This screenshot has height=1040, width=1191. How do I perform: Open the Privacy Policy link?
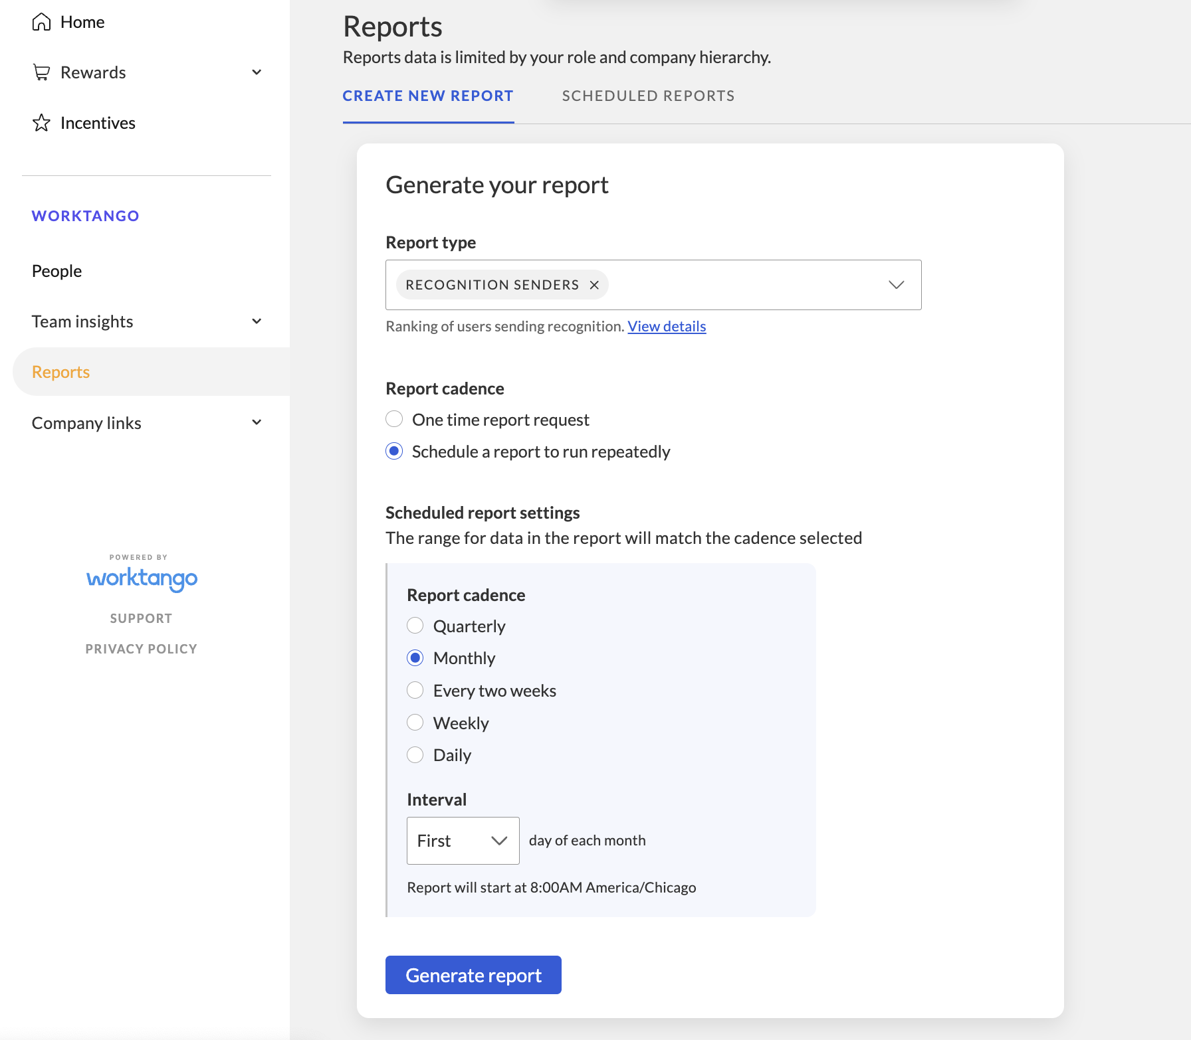tap(141, 649)
